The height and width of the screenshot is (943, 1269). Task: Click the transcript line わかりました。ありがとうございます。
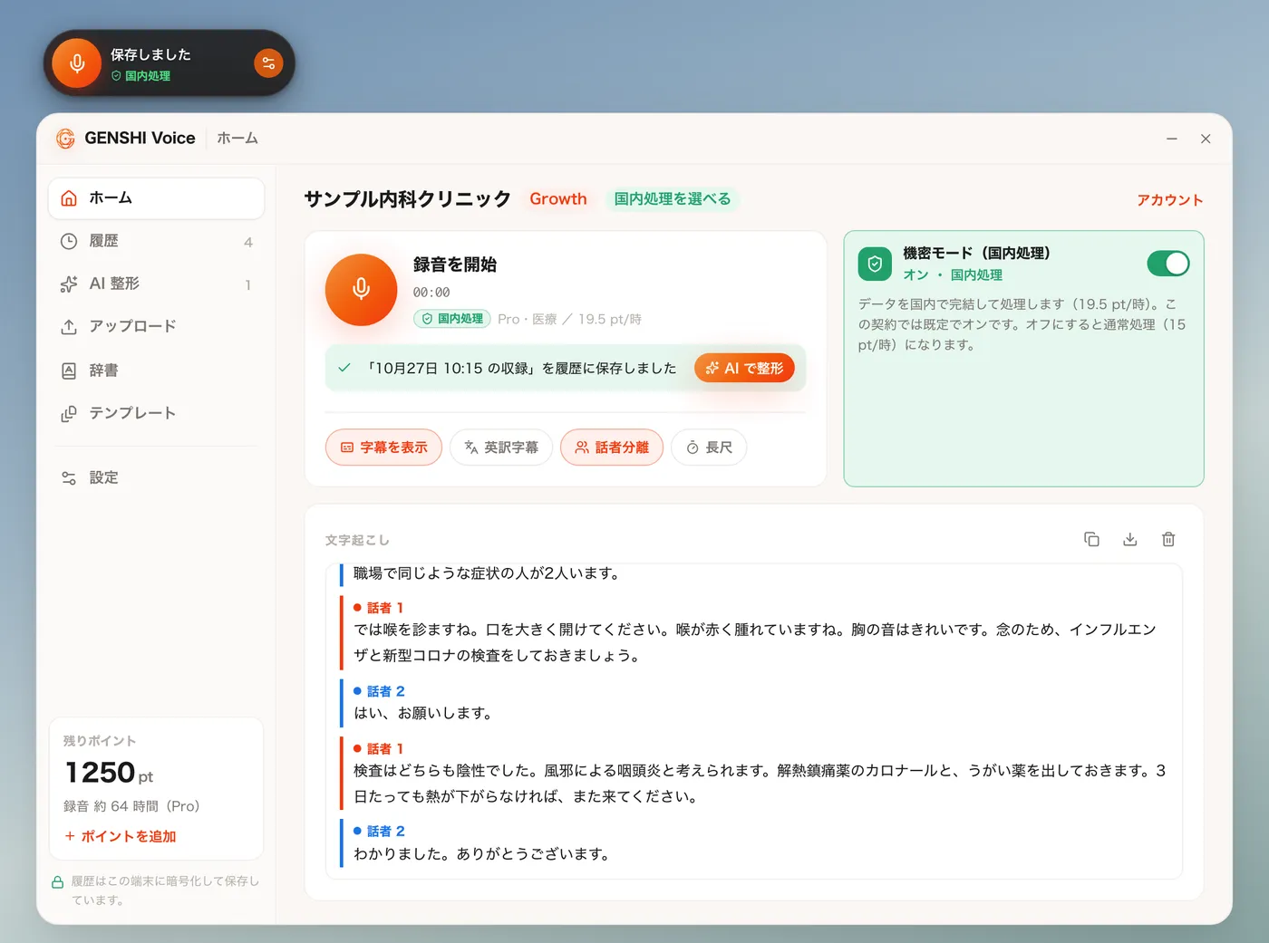pyautogui.click(x=481, y=854)
